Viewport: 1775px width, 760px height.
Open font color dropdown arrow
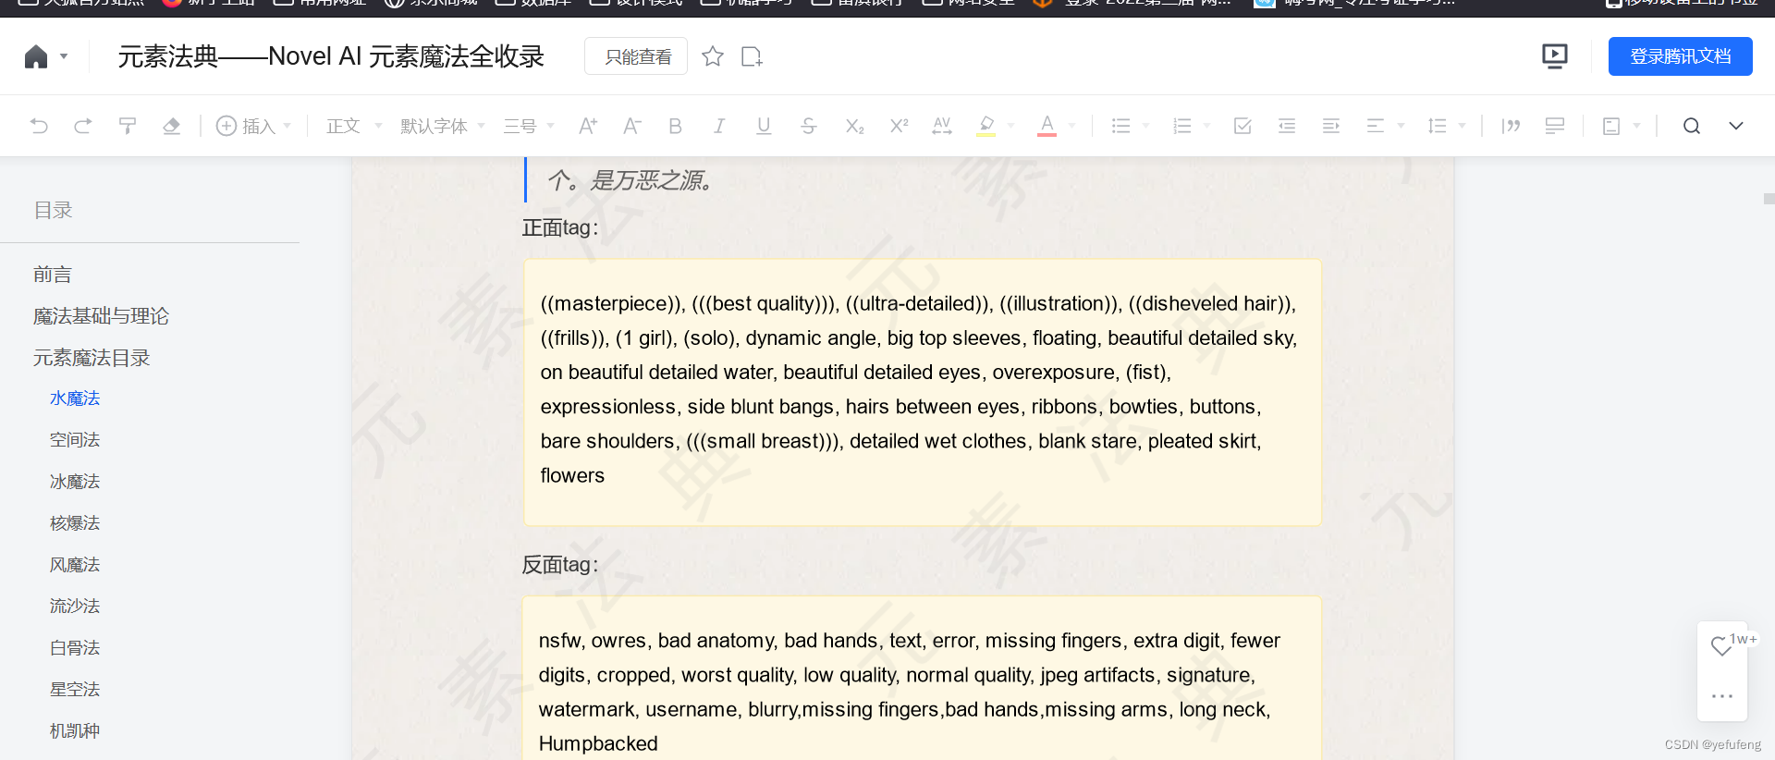tap(1072, 126)
